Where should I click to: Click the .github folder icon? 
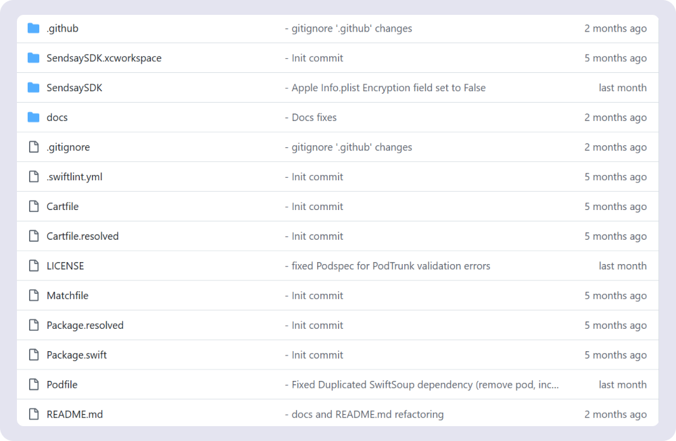(x=34, y=28)
